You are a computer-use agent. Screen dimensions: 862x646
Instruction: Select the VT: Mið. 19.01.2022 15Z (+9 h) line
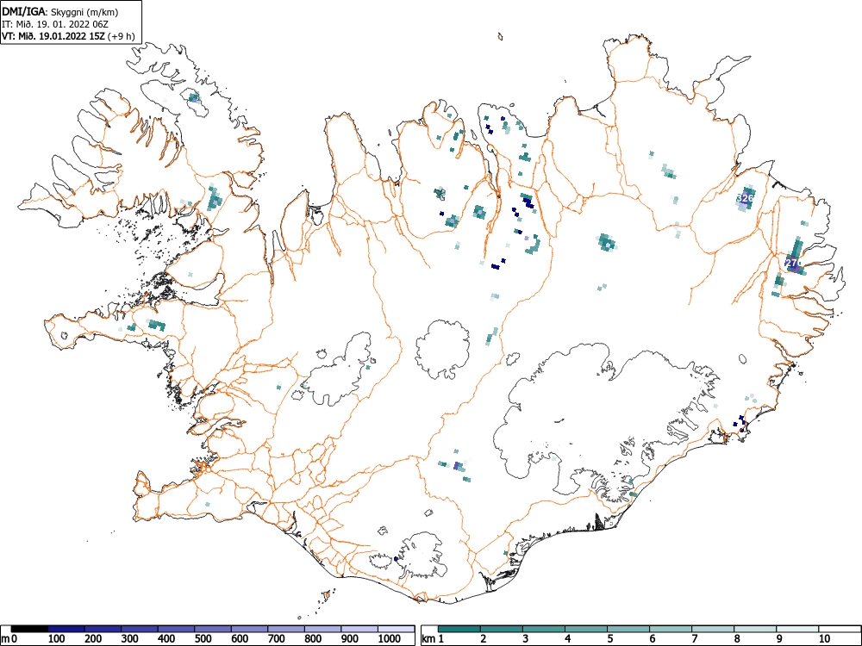click(x=68, y=36)
